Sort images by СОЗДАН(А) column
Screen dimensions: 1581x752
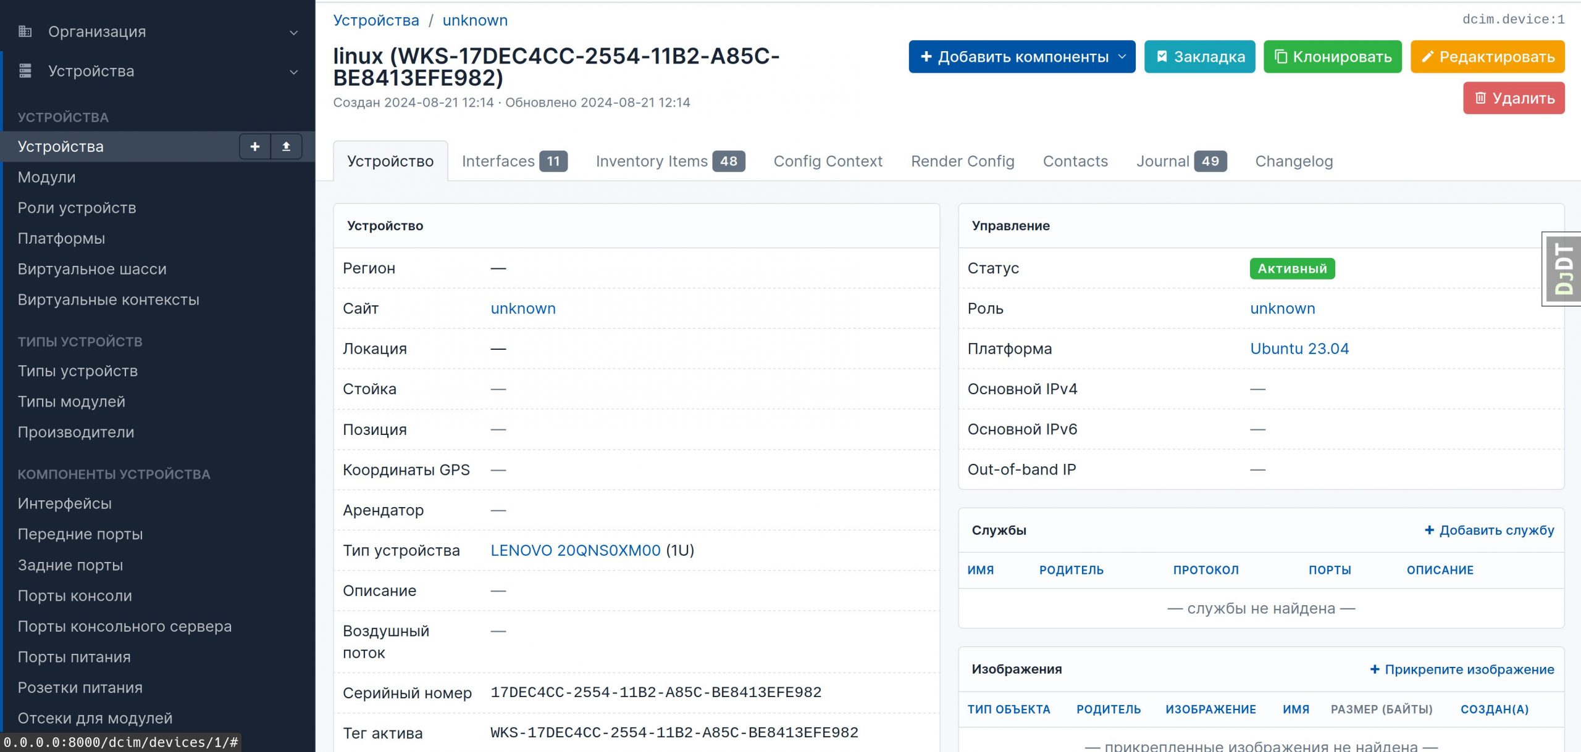pos(1495,709)
